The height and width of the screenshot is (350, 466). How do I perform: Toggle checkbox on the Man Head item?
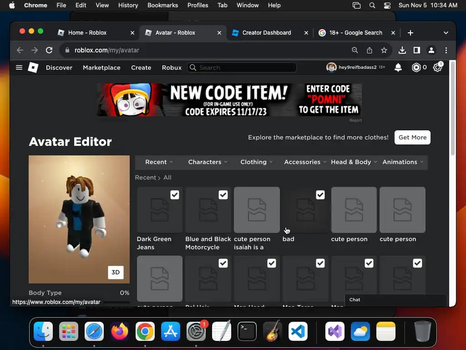tap(272, 263)
